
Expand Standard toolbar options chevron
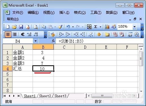click(x=142, y=27)
